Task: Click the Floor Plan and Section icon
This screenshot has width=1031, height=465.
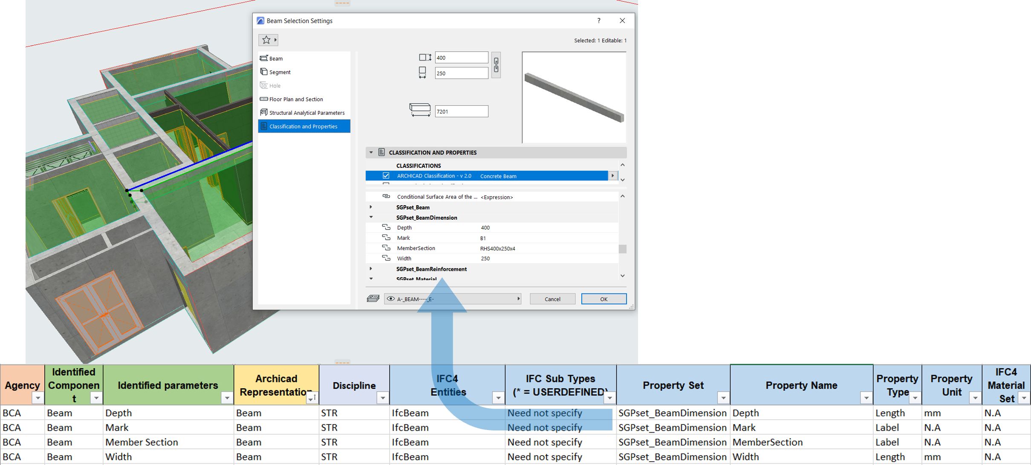Action: point(264,99)
